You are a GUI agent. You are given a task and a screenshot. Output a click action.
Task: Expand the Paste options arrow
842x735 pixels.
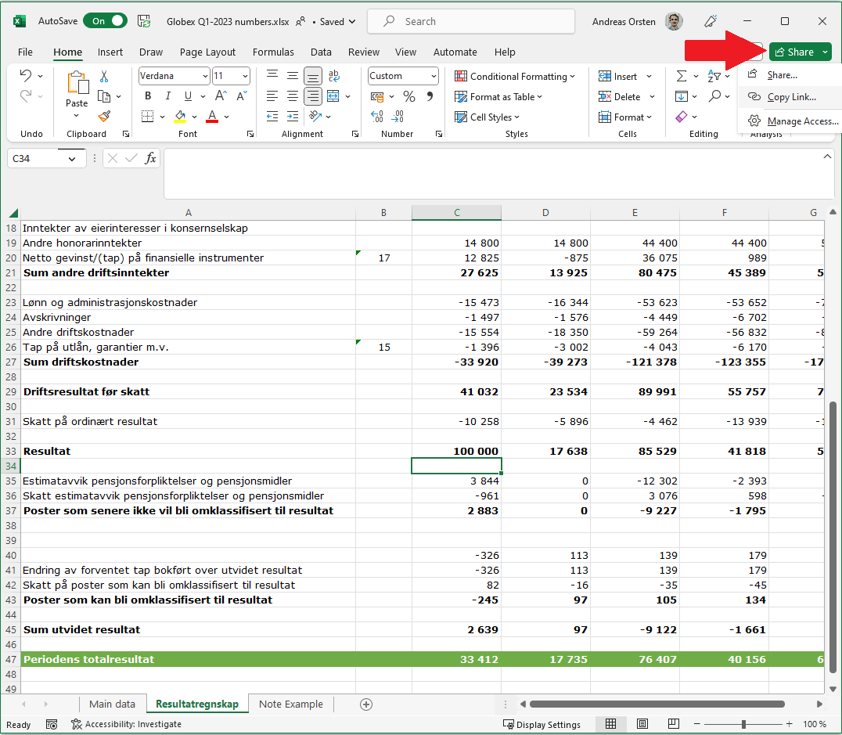click(76, 116)
